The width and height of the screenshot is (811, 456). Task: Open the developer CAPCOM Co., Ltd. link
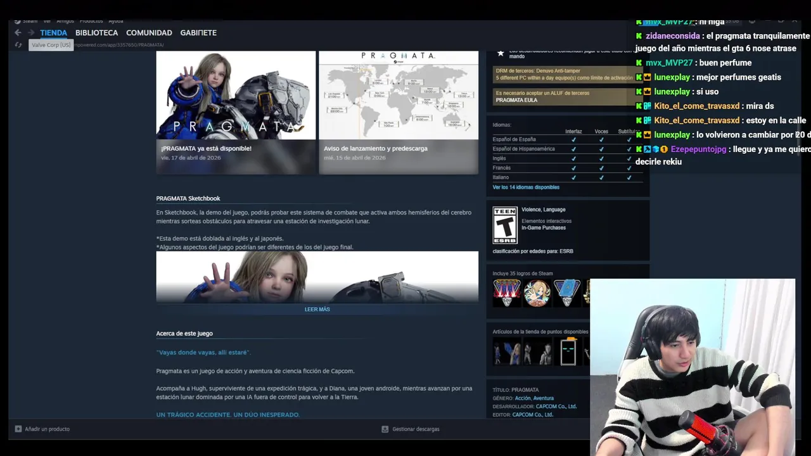click(x=556, y=407)
